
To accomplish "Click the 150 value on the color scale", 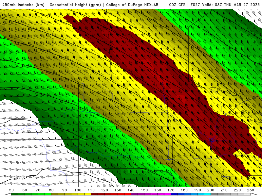I will [x=144, y=190].
